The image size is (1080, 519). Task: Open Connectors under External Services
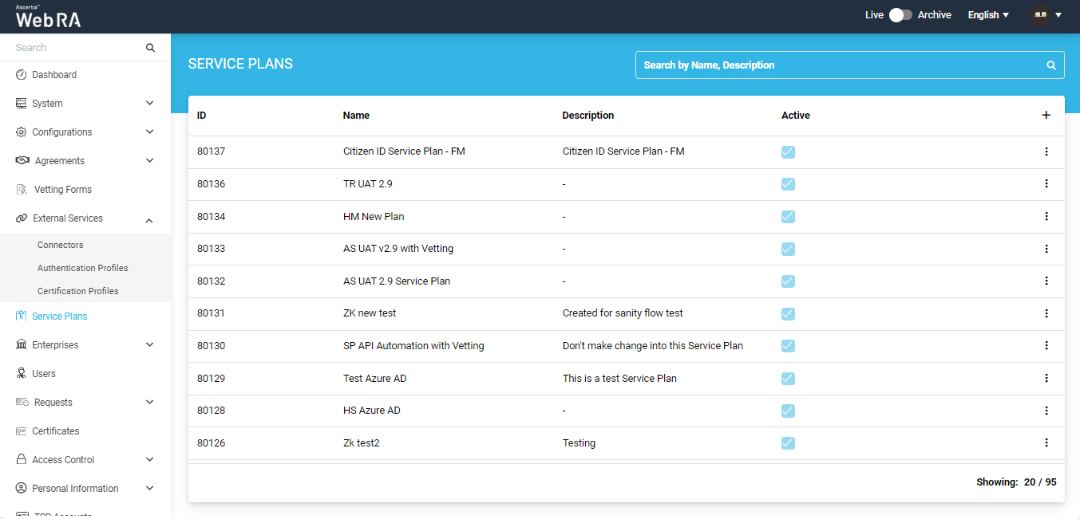pos(61,245)
